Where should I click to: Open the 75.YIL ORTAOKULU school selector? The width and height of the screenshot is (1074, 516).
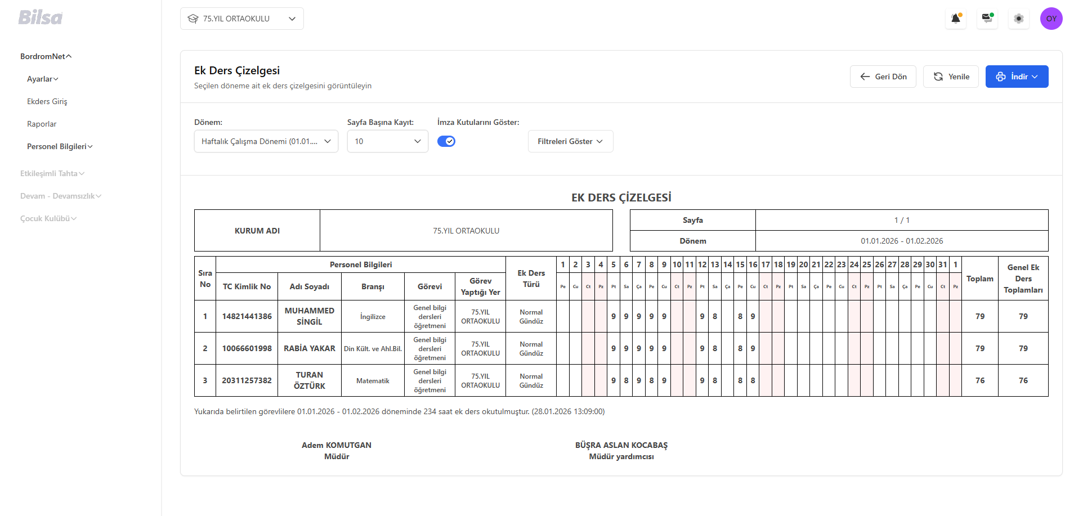242,19
